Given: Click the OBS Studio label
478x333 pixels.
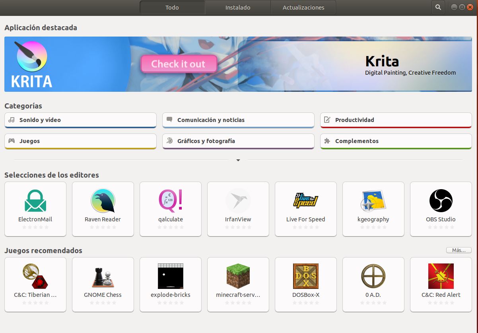Looking at the screenshot, I should pyautogui.click(x=441, y=219).
